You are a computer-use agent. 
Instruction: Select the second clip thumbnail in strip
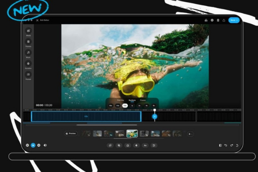coord(97,134)
